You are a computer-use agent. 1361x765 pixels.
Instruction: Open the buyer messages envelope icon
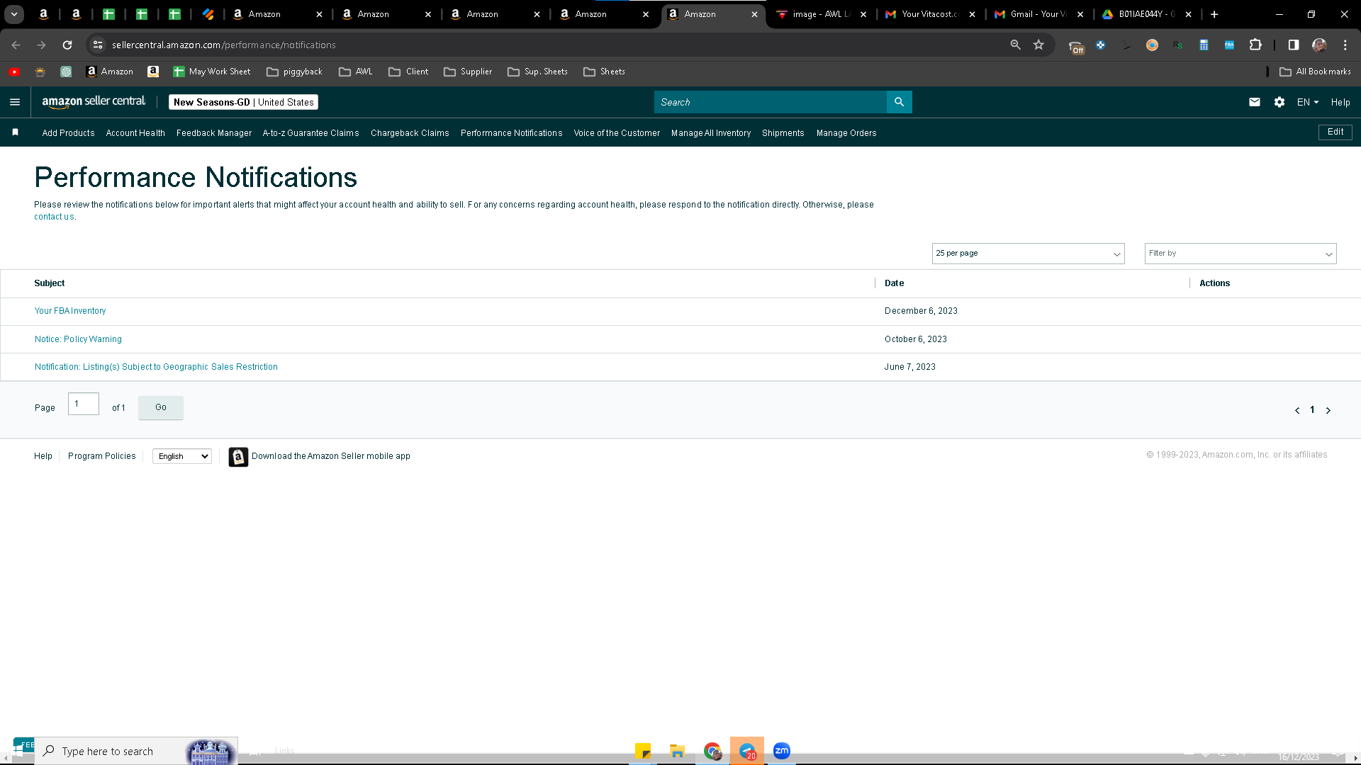click(x=1254, y=102)
